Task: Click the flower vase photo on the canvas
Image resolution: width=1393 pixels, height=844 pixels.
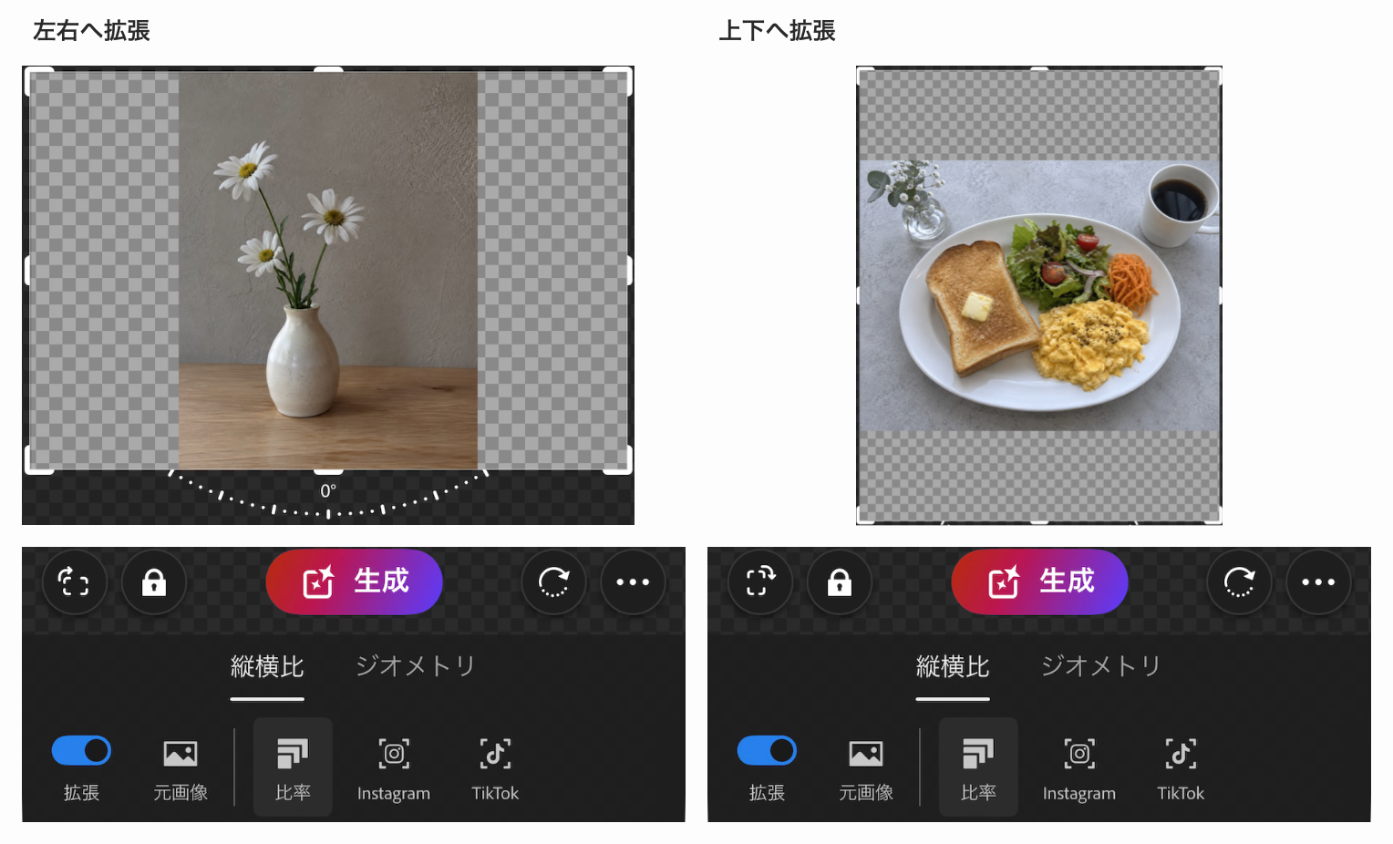Action: click(328, 271)
